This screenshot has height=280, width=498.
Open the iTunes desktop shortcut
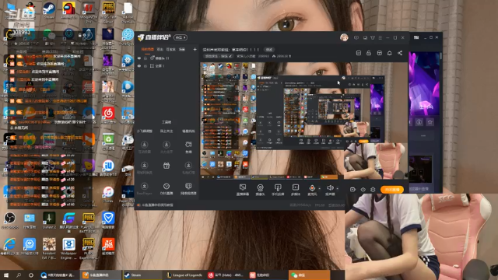coord(108,194)
